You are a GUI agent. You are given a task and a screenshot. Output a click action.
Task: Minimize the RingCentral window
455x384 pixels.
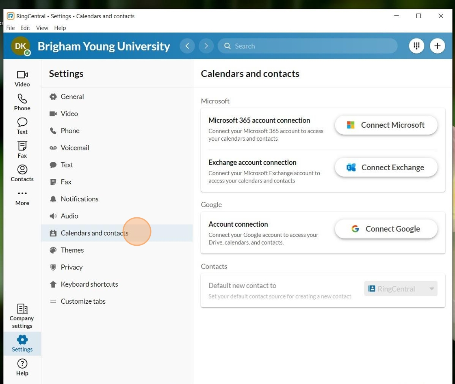tap(396, 16)
